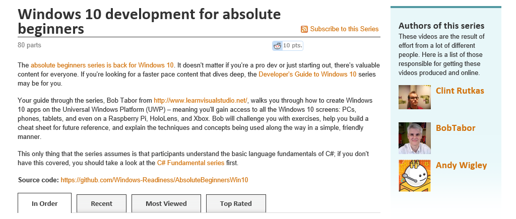Open absolute beginners series is back link
516x219 pixels.
[x=102, y=65]
